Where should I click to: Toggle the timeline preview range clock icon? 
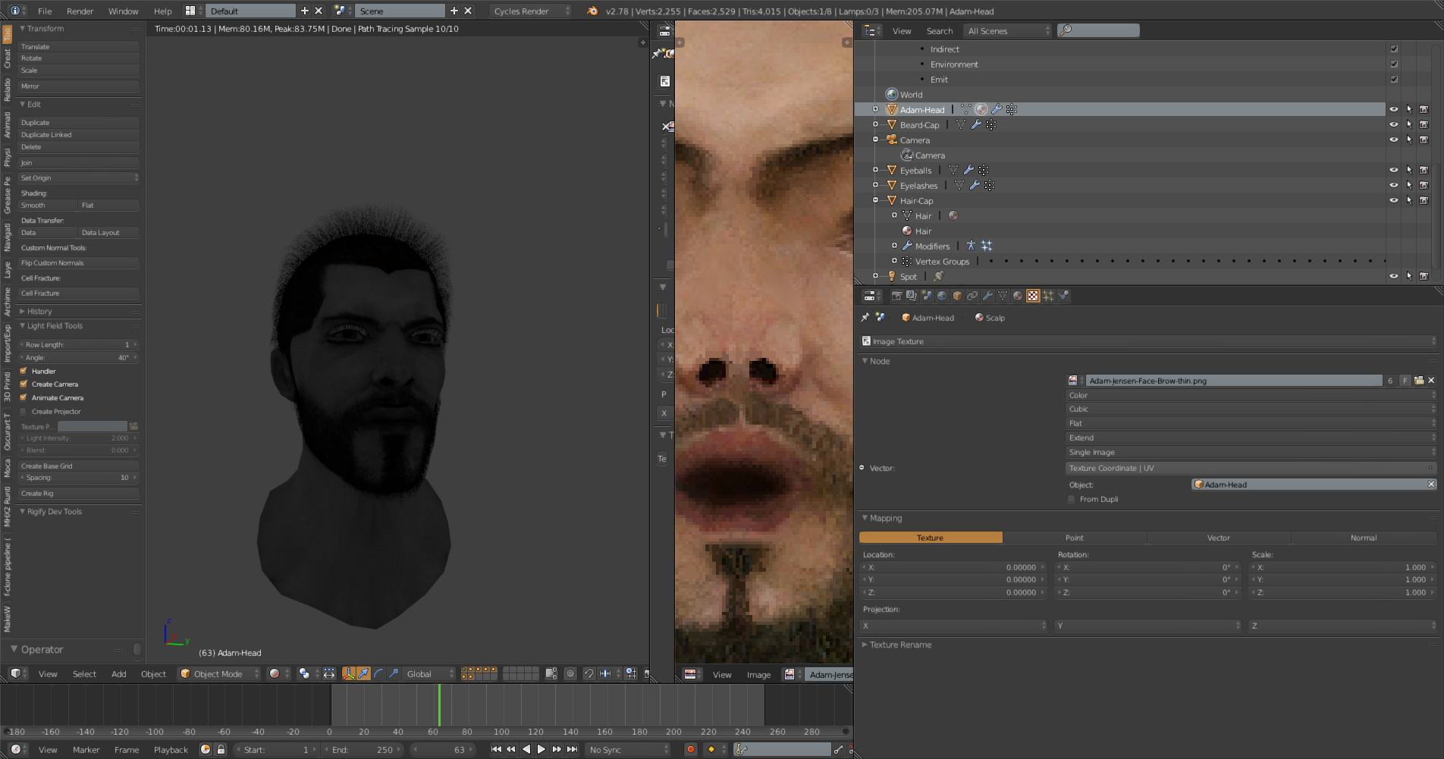point(206,749)
